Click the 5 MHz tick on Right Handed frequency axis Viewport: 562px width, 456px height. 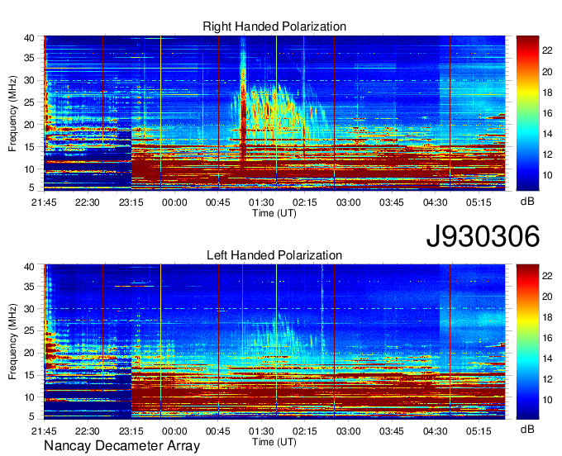pos(31,187)
